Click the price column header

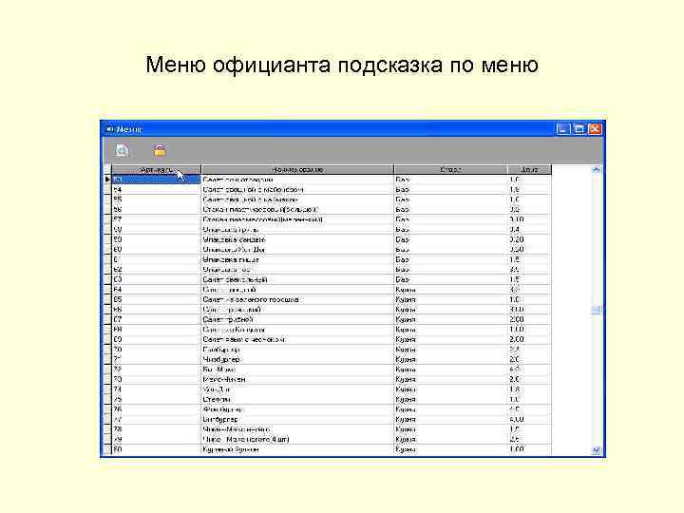pyautogui.click(x=529, y=169)
